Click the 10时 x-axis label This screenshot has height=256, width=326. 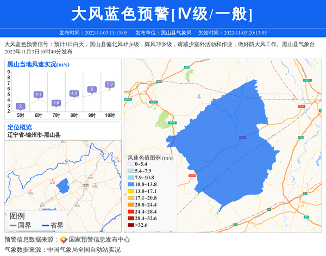pyautogui.click(x=110, y=115)
